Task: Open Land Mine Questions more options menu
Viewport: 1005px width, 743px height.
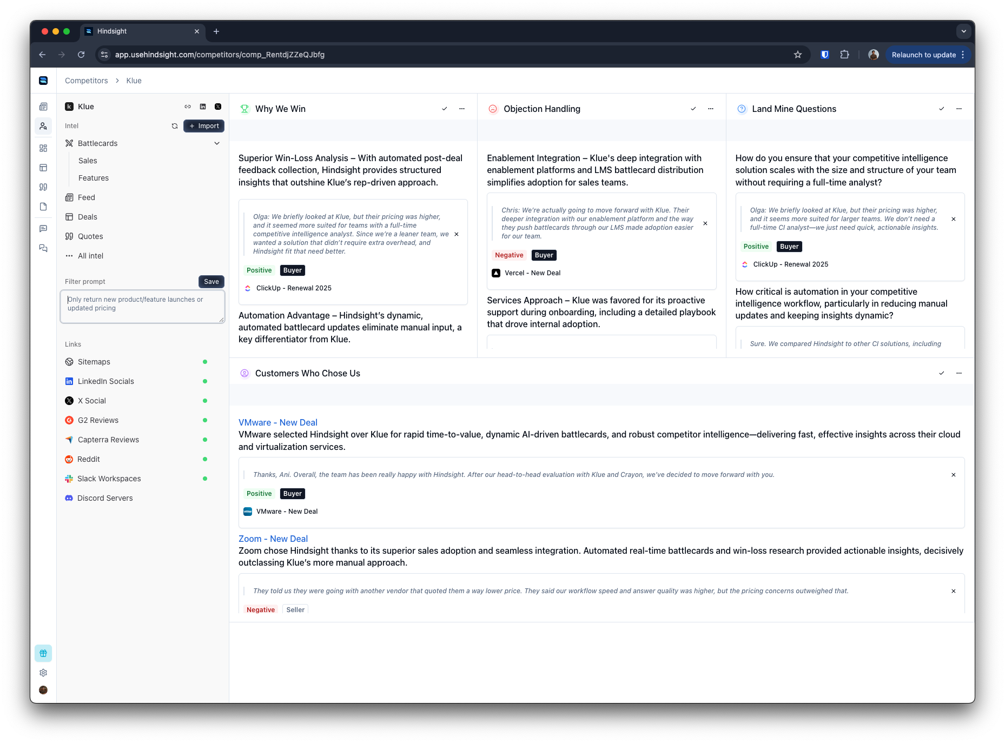Action: point(959,109)
